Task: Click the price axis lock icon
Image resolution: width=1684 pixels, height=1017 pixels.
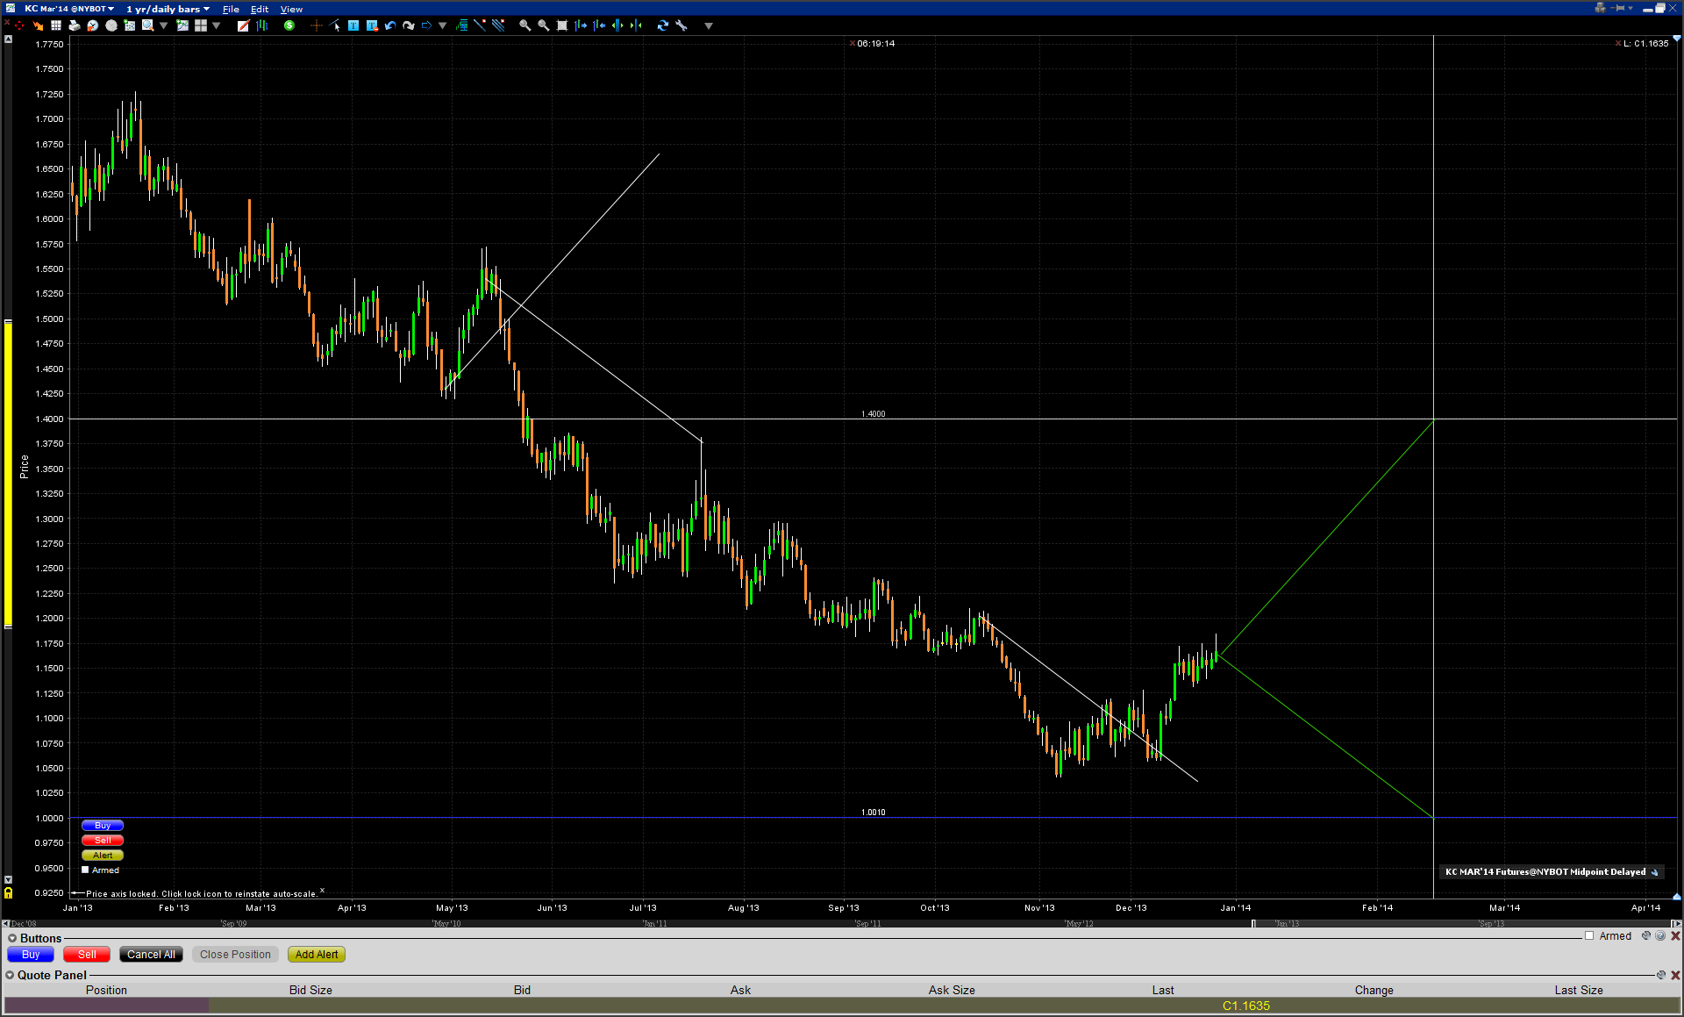Action: [8, 893]
